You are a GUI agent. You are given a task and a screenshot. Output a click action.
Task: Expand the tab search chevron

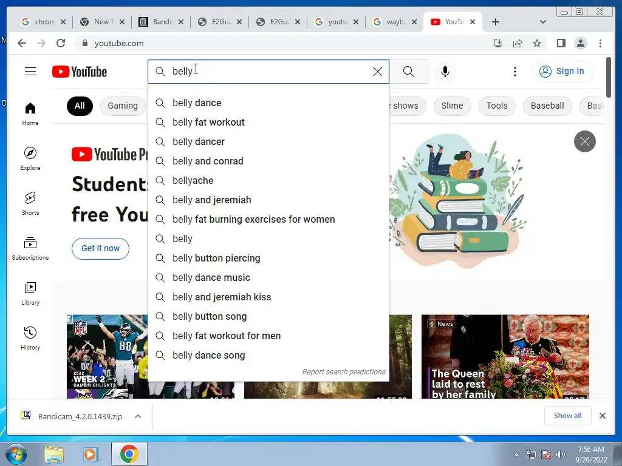click(x=543, y=22)
